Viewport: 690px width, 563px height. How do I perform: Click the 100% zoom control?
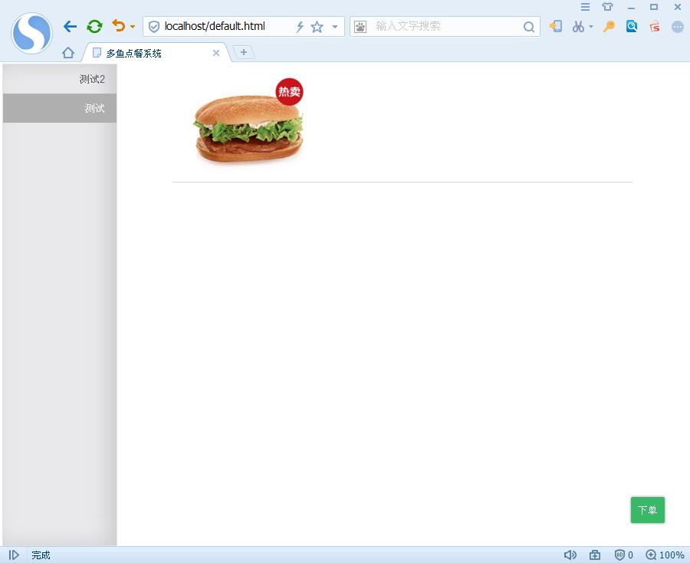point(665,555)
